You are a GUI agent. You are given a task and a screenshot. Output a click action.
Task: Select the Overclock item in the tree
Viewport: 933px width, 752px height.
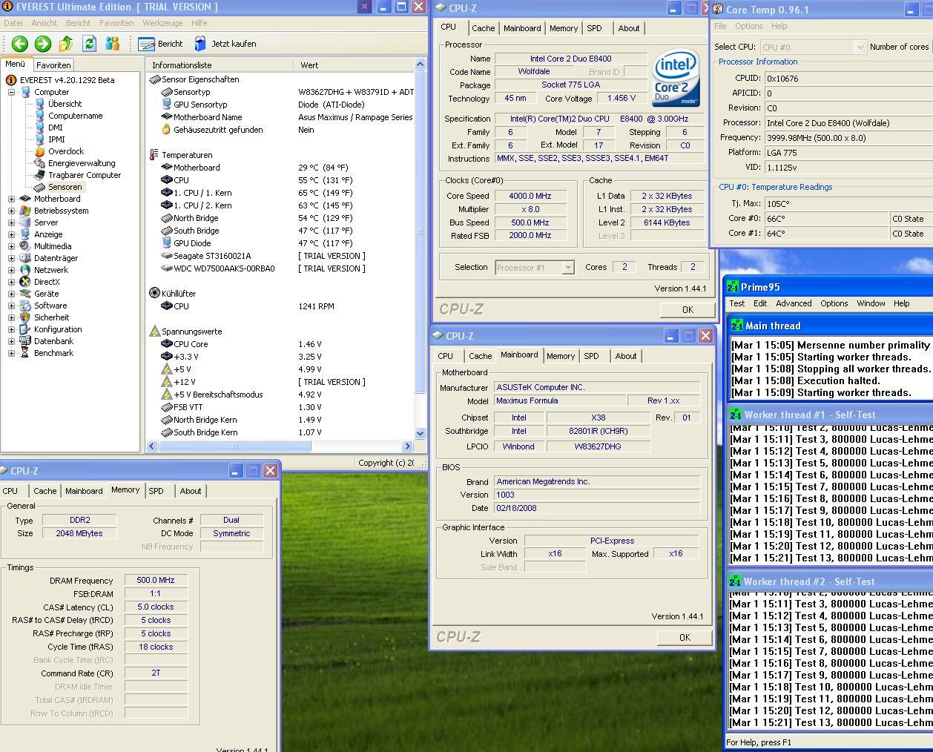pos(65,151)
